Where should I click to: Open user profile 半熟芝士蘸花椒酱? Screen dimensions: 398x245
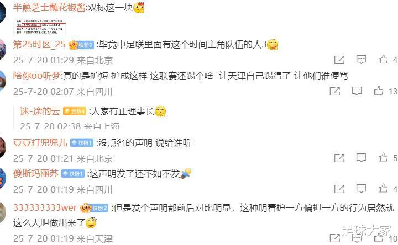tap(49, 8)
